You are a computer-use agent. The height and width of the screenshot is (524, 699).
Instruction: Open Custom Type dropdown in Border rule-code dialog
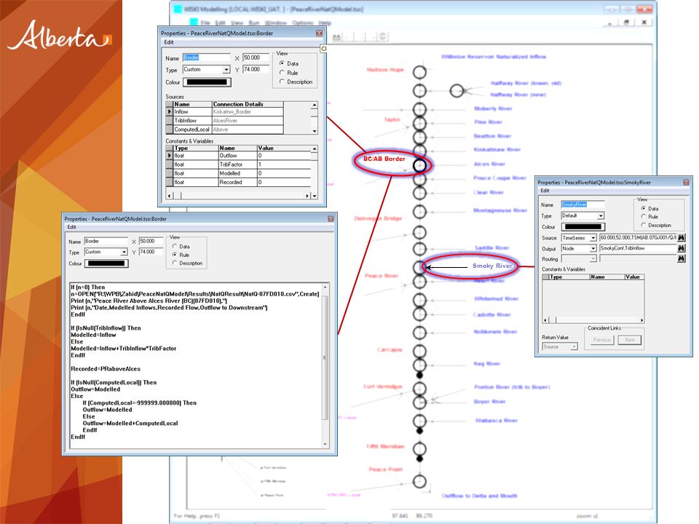tap(124, 253)
